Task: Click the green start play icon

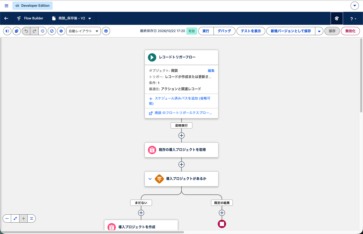Action: tap(152, 57)
